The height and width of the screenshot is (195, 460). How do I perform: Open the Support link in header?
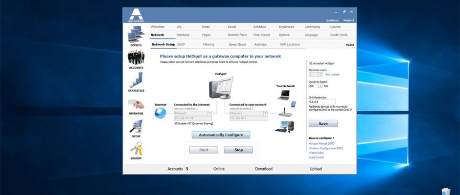(348, 20)
